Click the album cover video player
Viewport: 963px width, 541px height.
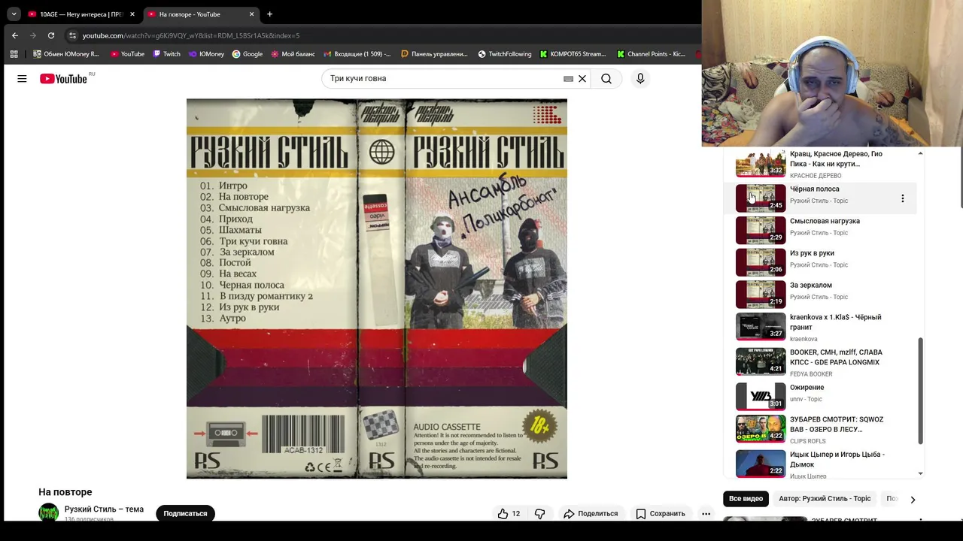tap(377, 289)
